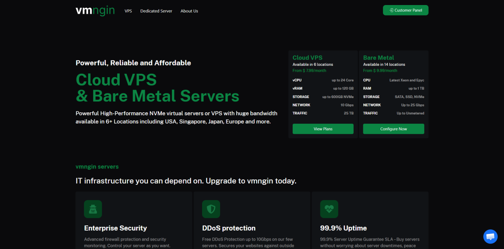Image resolution: width=504 pixels, height=249 pixels.
Task: Click the 99.9% Uptime heartbeat icon
Action: coord(329,209)
